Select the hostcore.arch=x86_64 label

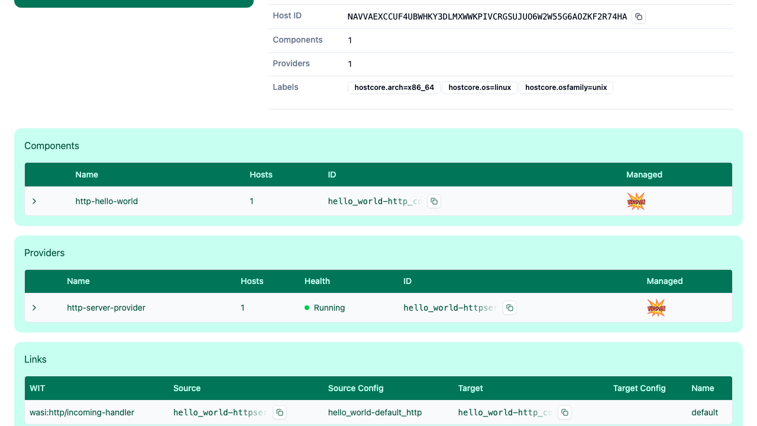pyautogui.click(x=394, y=88)
